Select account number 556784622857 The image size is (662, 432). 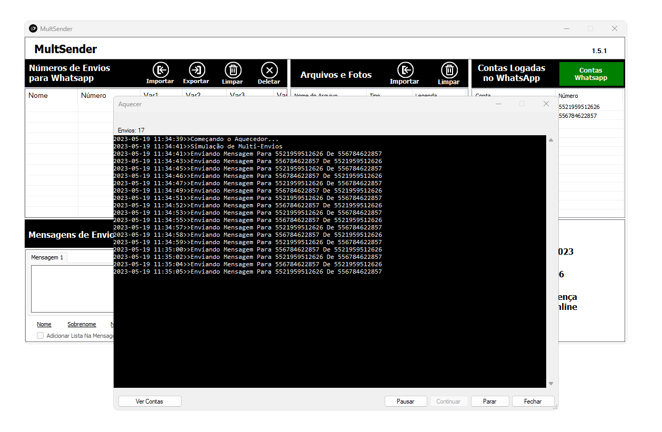tap(577, 116)
